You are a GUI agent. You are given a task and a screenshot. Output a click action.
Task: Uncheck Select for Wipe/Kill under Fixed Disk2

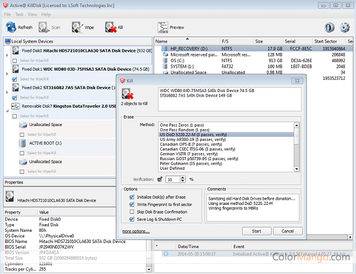click(15, 98)
